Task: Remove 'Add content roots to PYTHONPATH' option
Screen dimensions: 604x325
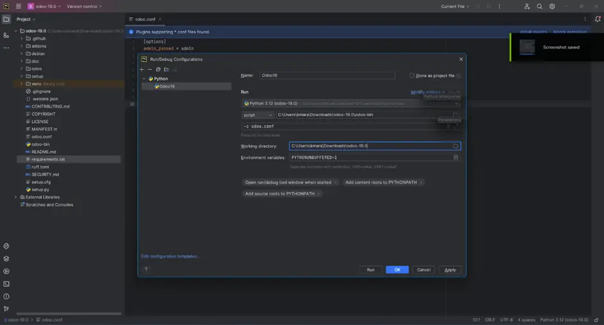Action: (421, 182)
